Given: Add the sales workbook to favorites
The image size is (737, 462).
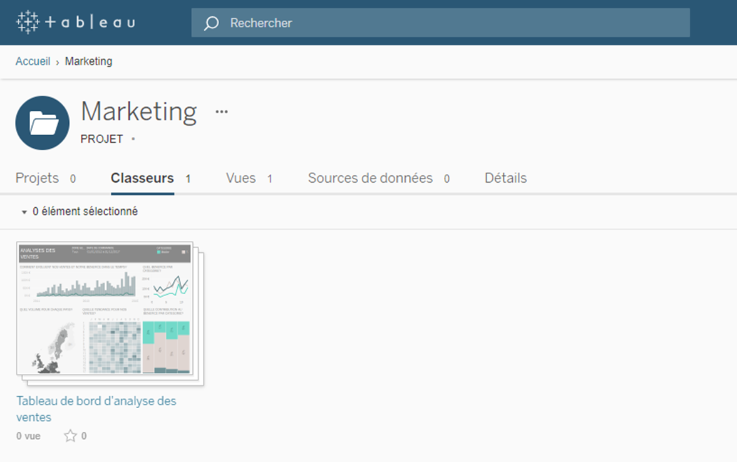Looking at the screenshot, I should pyautogui.click(x=71, y=436).
